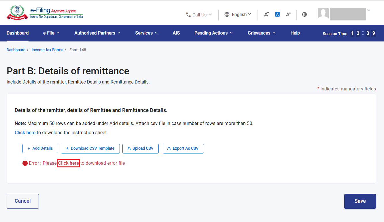Click the Cancel button

(23, 201)
